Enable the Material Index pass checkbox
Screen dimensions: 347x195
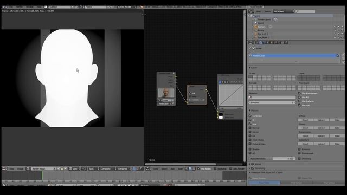tap(250, 144)
